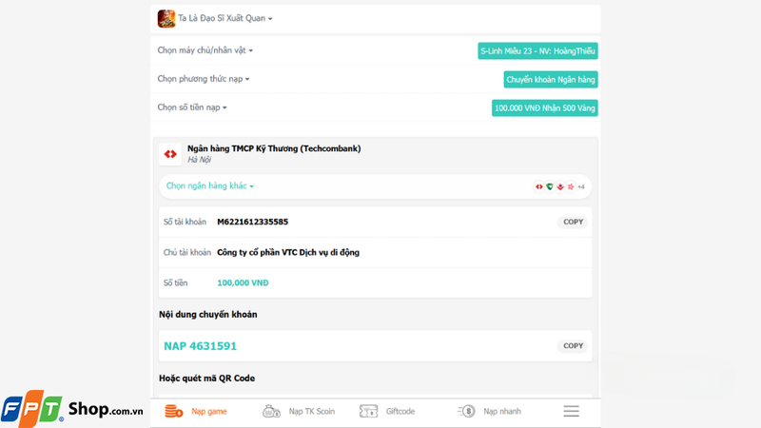761x428 pixels.
Task: Select third bank icon in bank row
Action: point(560,186)
